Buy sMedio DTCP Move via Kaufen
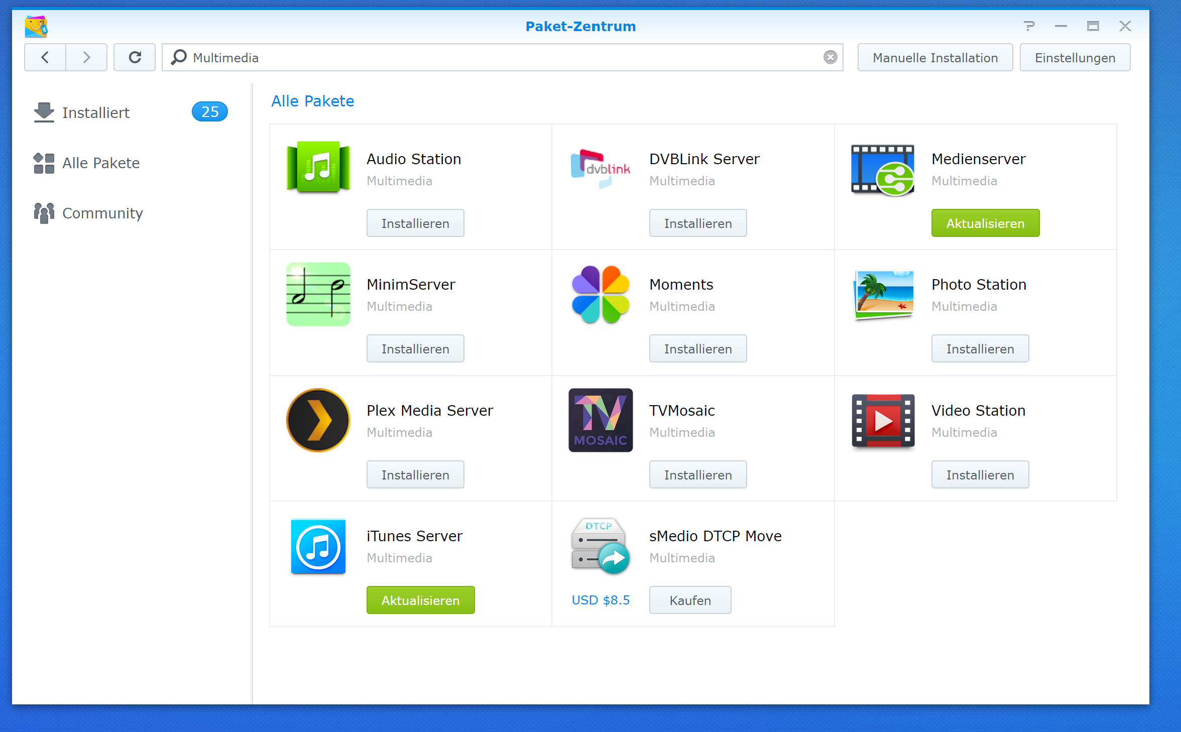 pos(689,600)
